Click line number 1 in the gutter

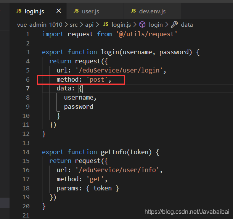click(28, 34)
